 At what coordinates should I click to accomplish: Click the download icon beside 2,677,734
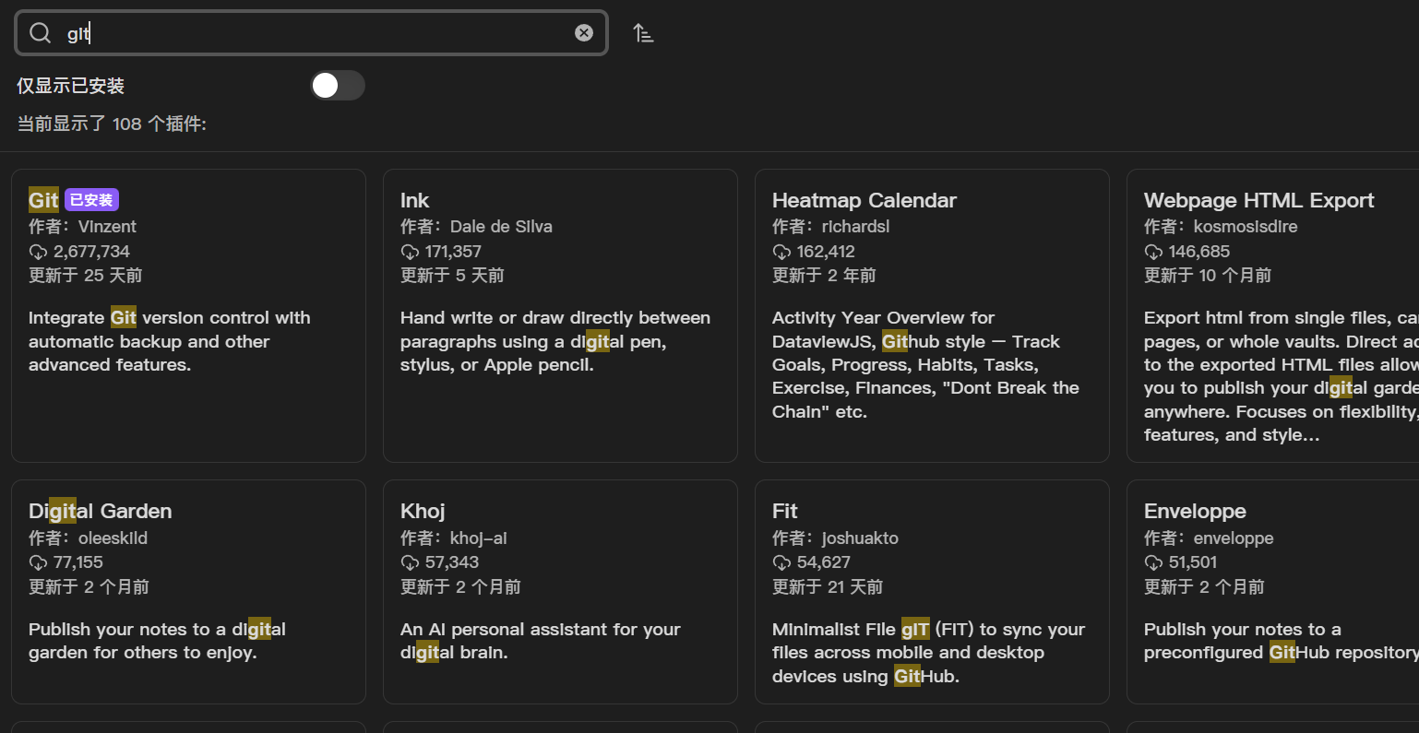click(x=38, y=252)
